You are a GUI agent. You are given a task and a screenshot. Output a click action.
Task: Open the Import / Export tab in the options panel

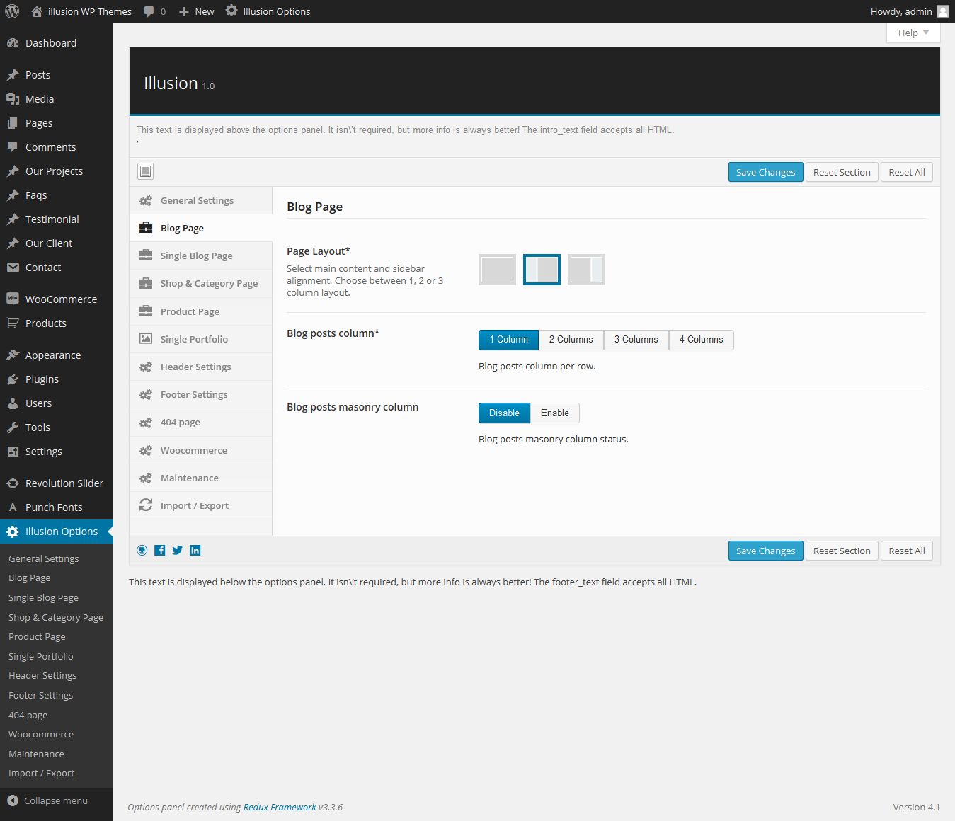(201, 505)
